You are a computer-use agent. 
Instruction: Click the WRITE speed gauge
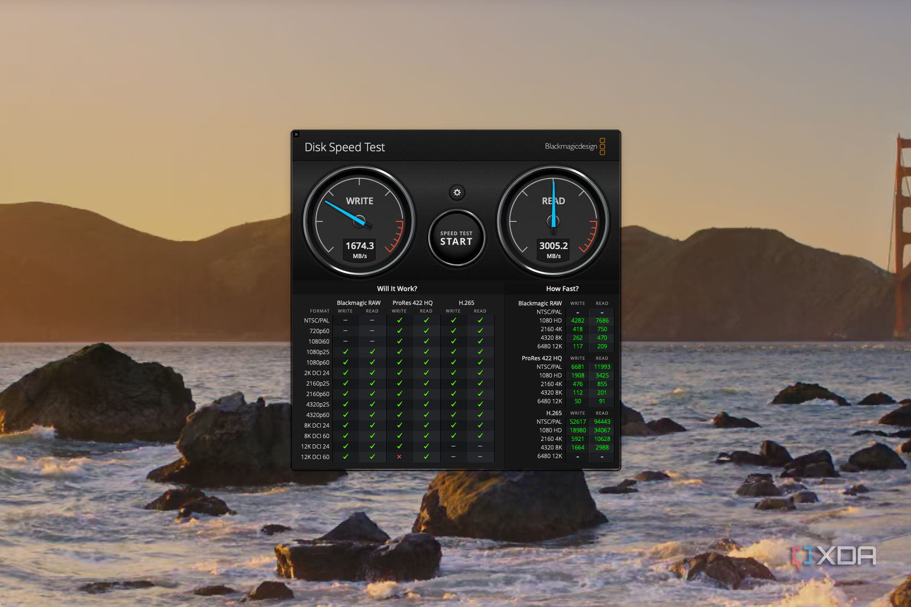click(359, 221)
